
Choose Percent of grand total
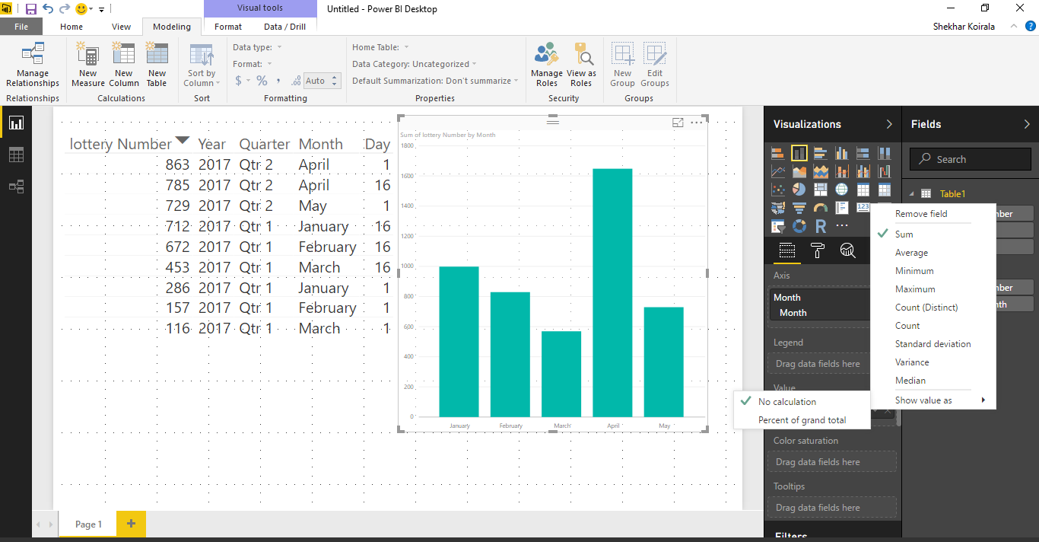(x=802, y=420)
